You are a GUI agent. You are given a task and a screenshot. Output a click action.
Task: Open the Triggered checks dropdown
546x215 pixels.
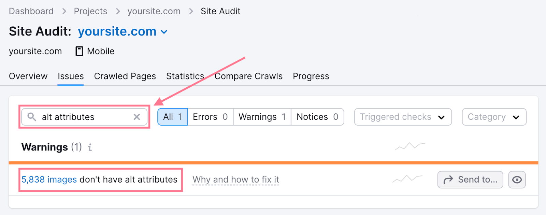(x=402, y=117)
